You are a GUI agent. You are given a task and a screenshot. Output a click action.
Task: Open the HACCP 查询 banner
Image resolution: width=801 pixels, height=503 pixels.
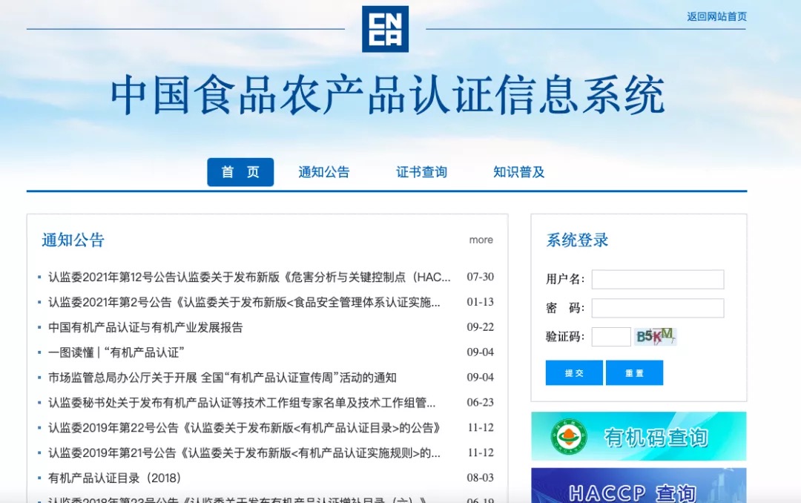(x=639, y=487)
